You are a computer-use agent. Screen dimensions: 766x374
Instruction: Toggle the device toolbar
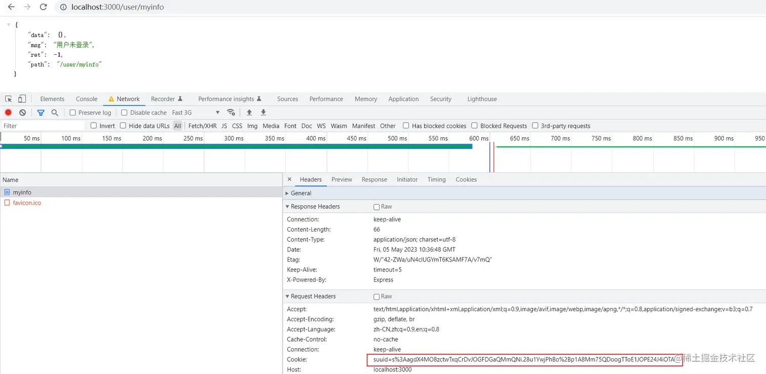click(x=22, y=99)
